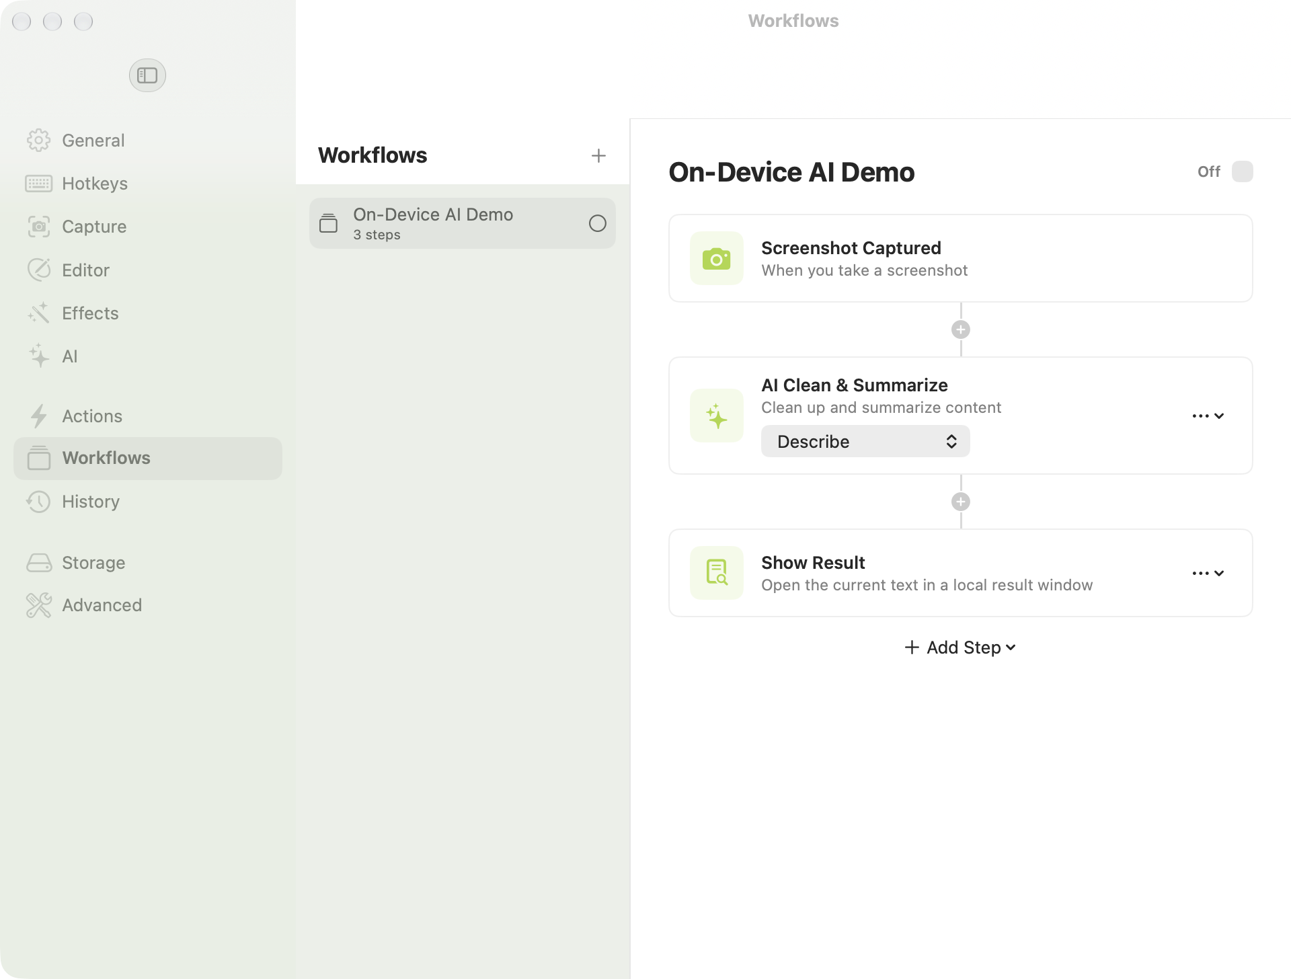1291x979 pixels.
Task: Open the Describe mode dropdown
Action: pos(865,441)
